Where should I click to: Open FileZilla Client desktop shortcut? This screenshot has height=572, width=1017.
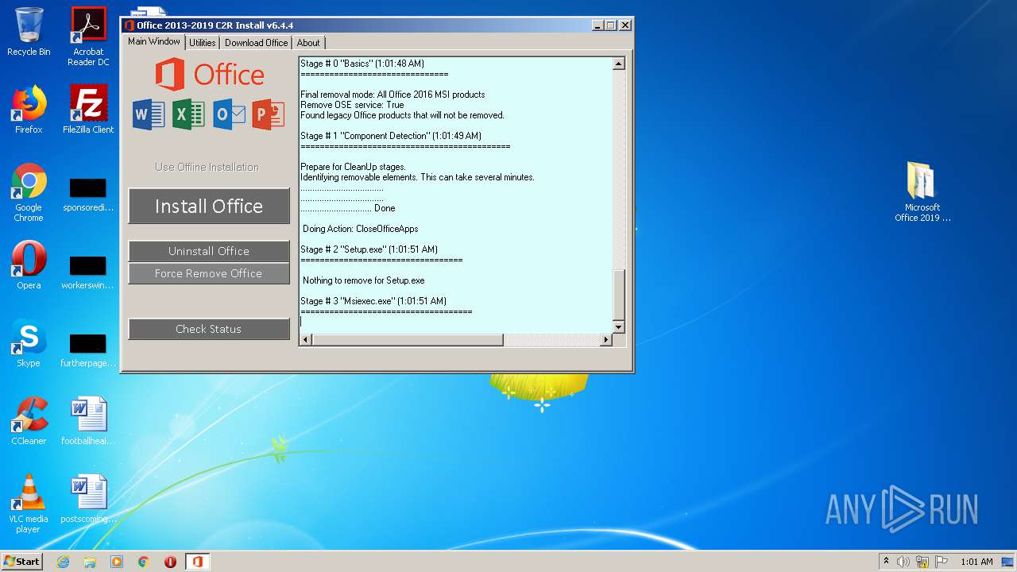coord(88,110)
